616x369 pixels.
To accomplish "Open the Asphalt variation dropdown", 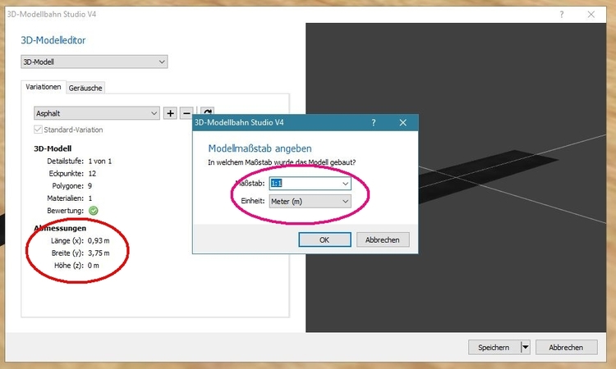I will point(97,113).
